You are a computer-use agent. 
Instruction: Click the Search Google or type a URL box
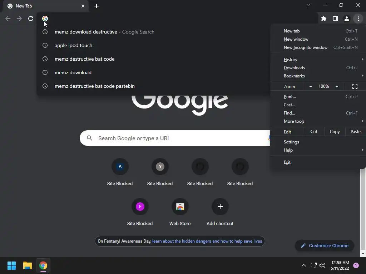[175, 138]
